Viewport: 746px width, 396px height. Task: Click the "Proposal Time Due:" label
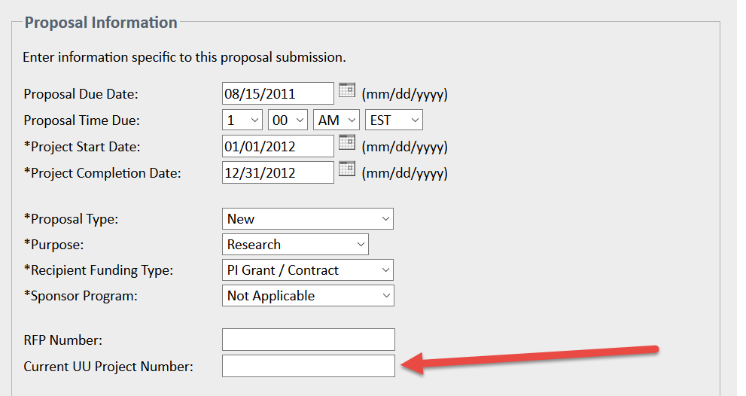point(81,120)
